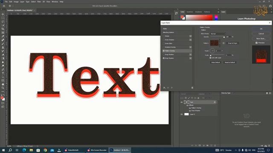
Task: Click the Home icon in the options bar
Action: (x=4, y=6)
